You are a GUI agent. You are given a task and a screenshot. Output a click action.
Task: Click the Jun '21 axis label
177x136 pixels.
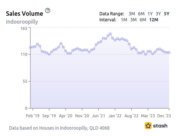click(99, 116)
